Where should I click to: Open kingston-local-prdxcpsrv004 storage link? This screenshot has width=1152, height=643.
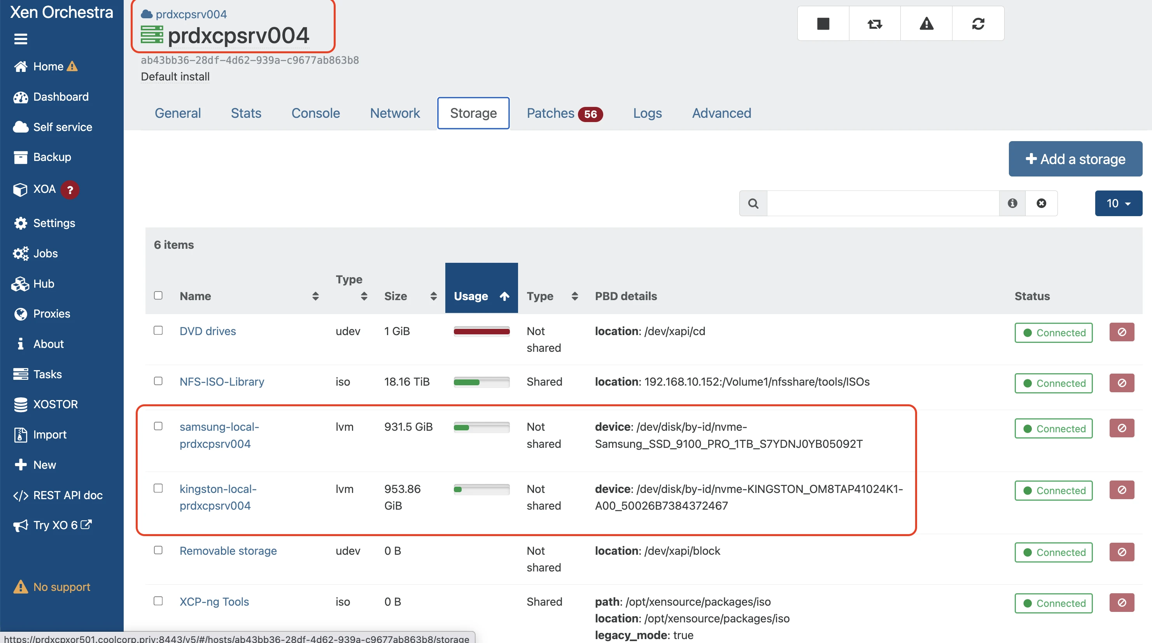click(x=218, y=497)
